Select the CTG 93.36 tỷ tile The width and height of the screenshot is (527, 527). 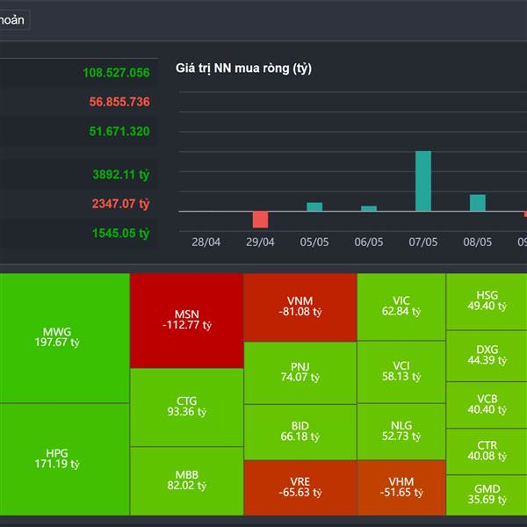coord(186,406)
